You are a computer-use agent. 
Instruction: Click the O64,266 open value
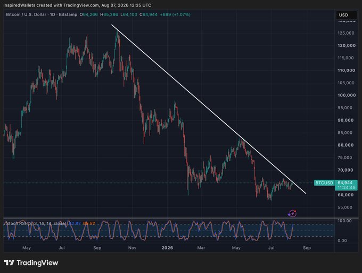point(89,14)
